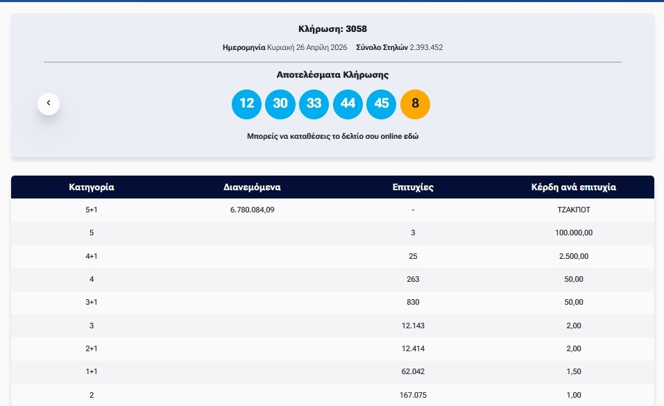
Task: Click the date Κυριακή 26 Απρίλη 2026
Action: 307,48
